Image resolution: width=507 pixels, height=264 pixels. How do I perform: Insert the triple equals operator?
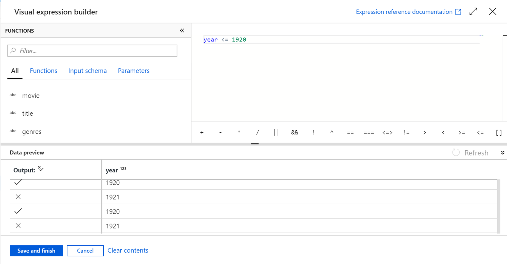[369, 132]
